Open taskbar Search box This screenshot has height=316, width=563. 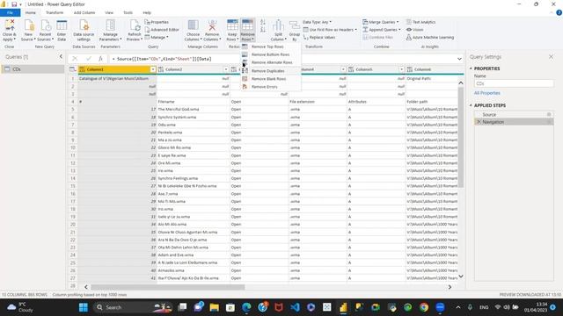(x=133, y=307)
